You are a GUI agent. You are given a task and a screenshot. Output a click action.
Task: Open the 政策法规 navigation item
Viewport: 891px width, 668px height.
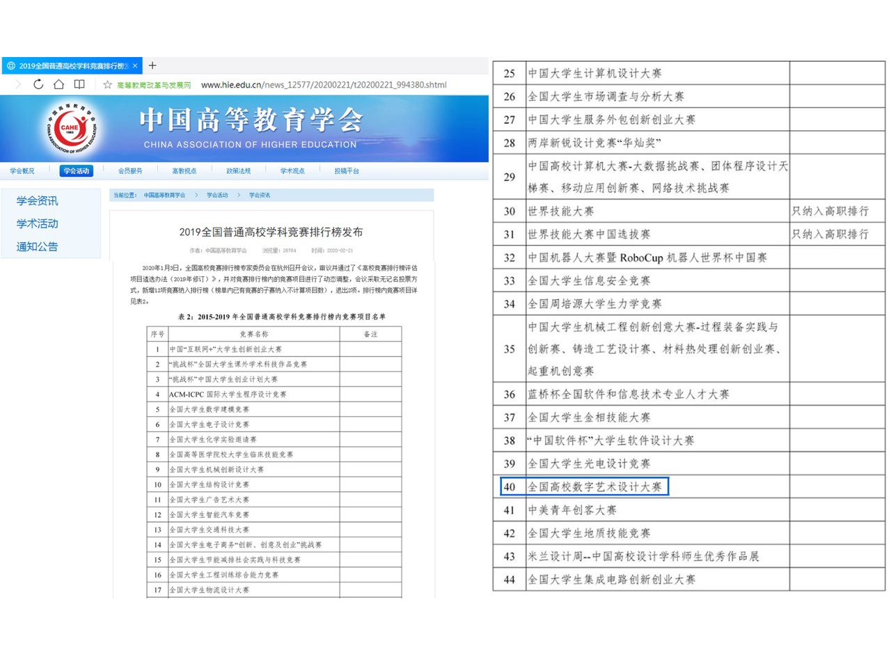238,170
